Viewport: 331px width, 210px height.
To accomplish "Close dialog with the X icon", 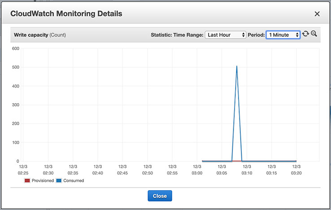I will point(317,14).
